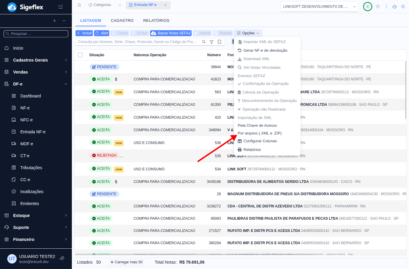
Task: Click the green play tutorial icon
Action: pyautogui.click(x=368, y=7)
